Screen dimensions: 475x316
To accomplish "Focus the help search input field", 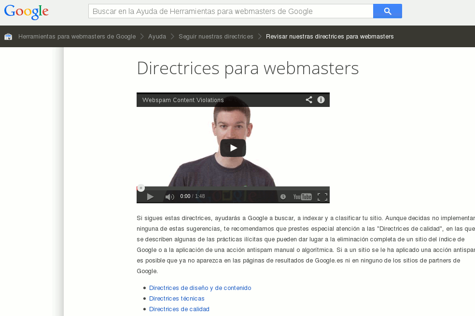I will point(231,11).
